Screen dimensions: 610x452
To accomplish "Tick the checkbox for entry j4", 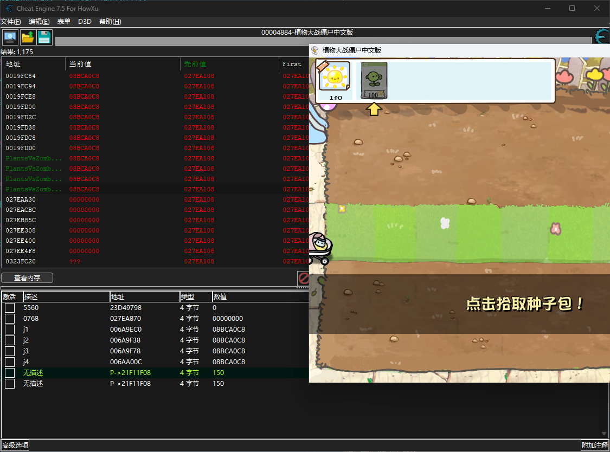I will [x=10, y=362].
